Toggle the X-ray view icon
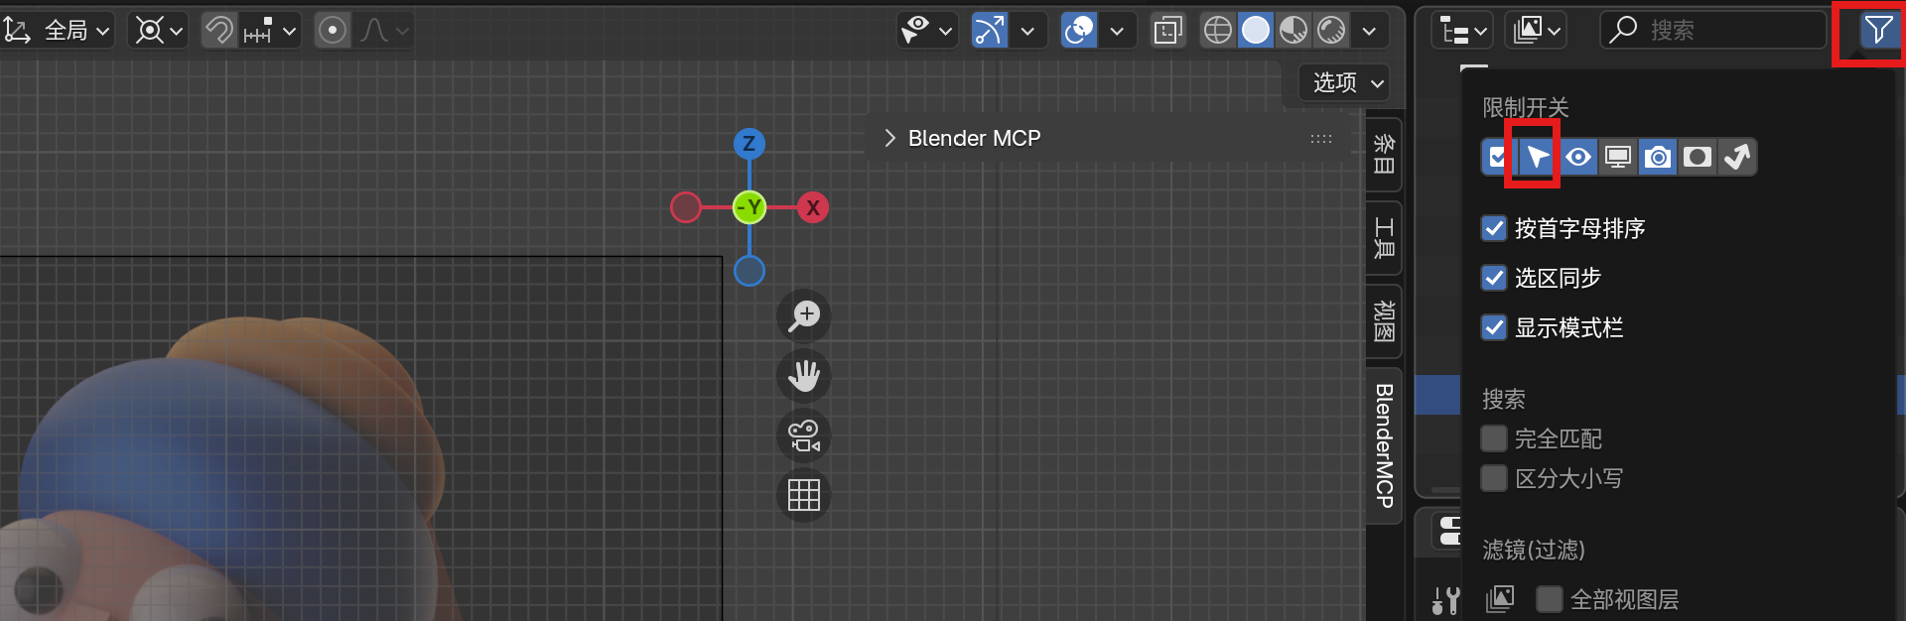 (x=1168, y=31)
